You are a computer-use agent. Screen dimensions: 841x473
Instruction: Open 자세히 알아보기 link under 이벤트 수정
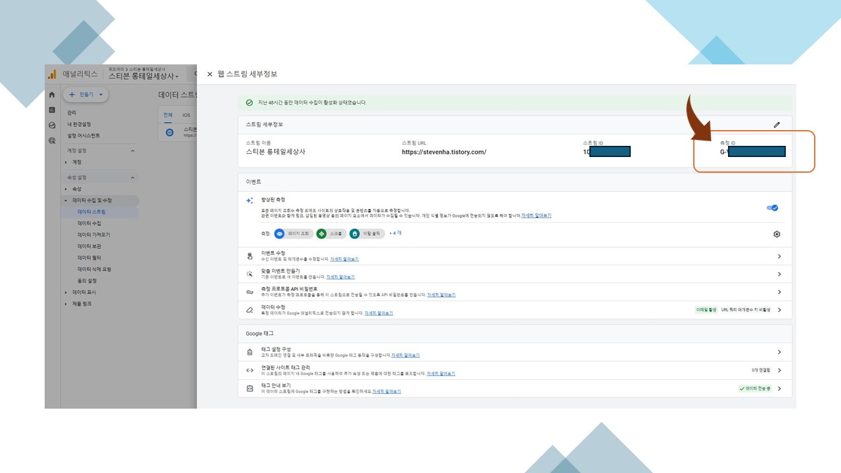tap(344, 259)
